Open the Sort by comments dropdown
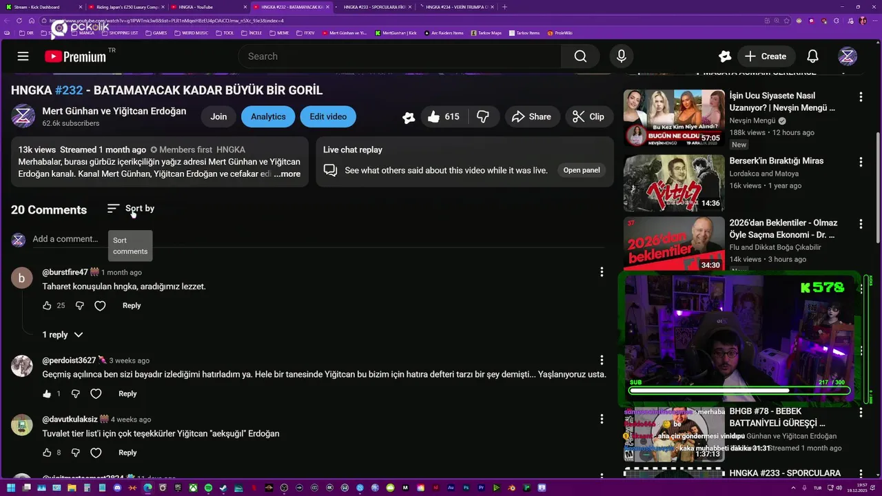882x496 pixels. pos(131,209)
